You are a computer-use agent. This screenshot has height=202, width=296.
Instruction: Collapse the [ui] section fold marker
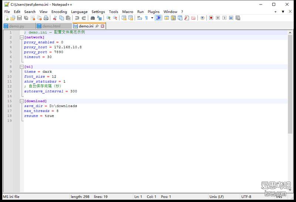22,67
